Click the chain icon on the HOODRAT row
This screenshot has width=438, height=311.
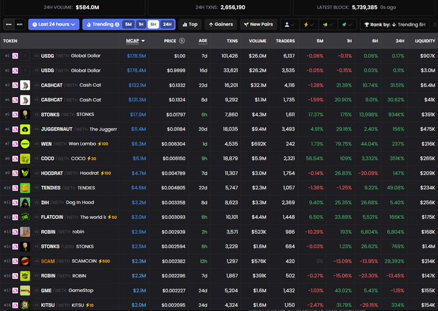point(15,173)
